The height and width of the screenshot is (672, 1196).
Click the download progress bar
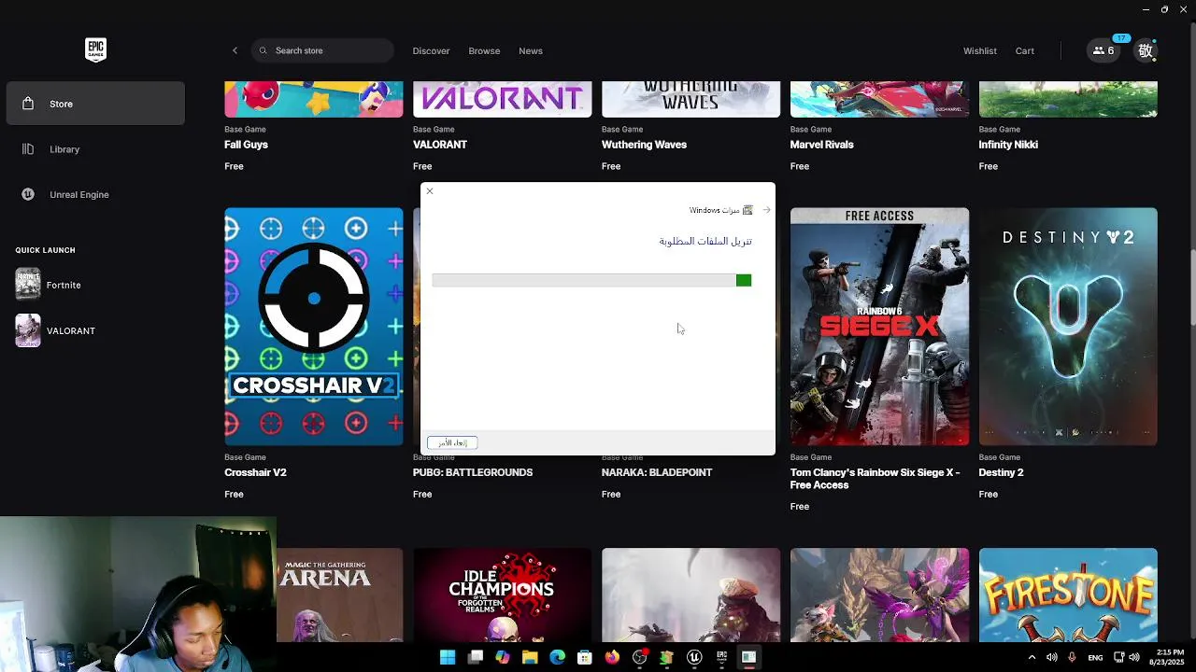[591, 280]
